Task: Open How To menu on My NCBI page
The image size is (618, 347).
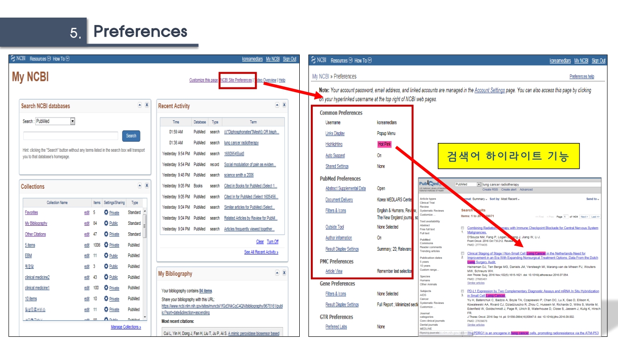Action: click(x=61, y=59)
